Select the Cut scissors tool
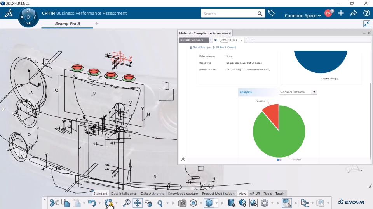Screen dimensions: 373x209 54,203
